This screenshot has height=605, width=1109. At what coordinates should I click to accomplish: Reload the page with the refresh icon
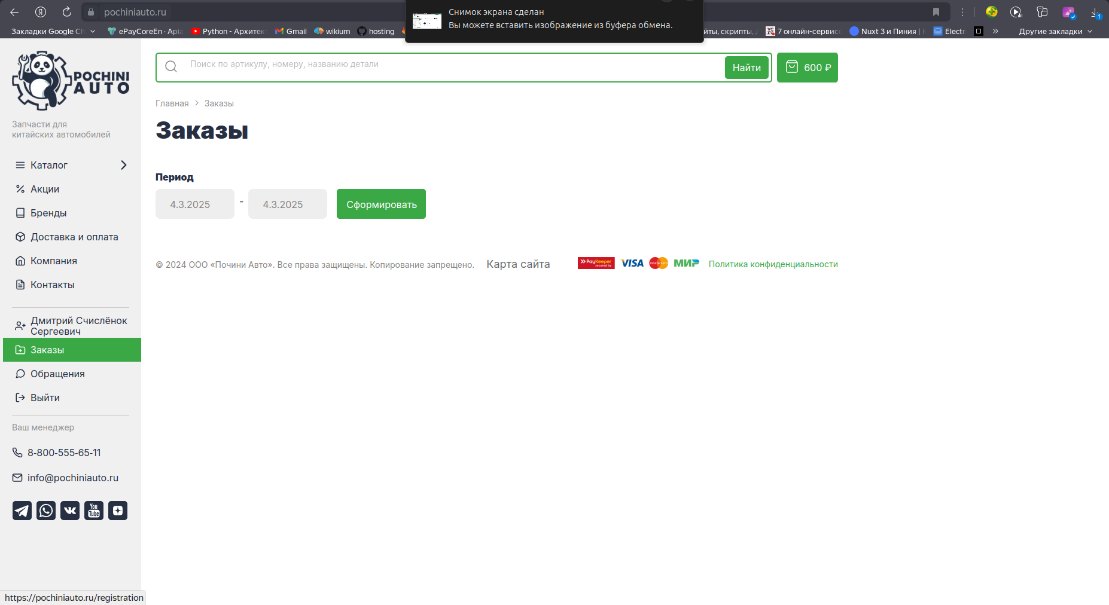tap(67, 12)
